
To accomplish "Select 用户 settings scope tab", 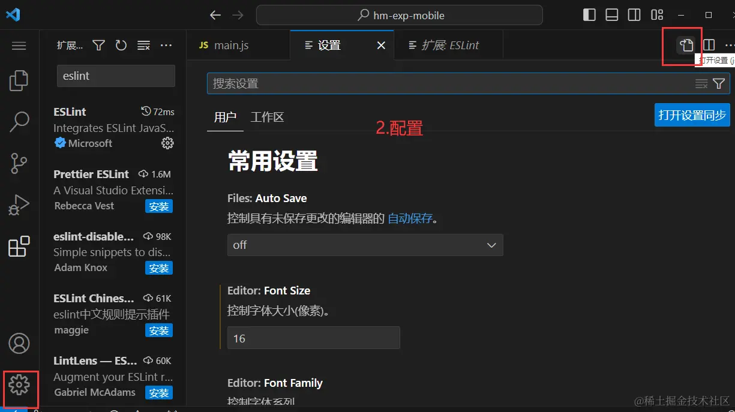I will click(x=226, y=117).
